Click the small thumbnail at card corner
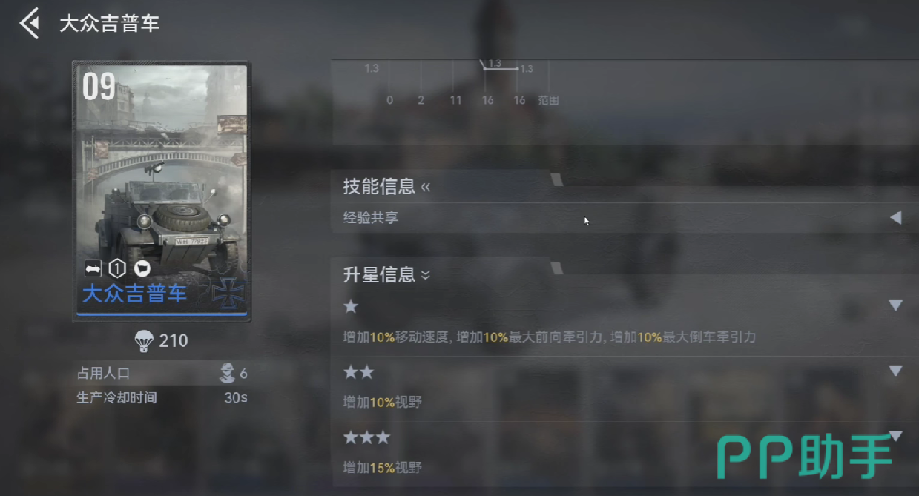 point(232,125)
